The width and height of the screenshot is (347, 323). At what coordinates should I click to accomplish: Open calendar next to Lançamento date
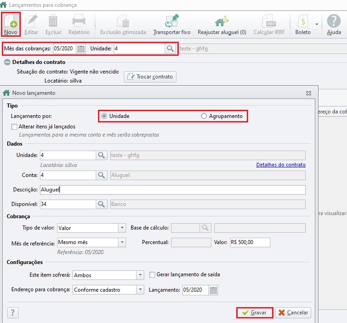click(213, 290)
